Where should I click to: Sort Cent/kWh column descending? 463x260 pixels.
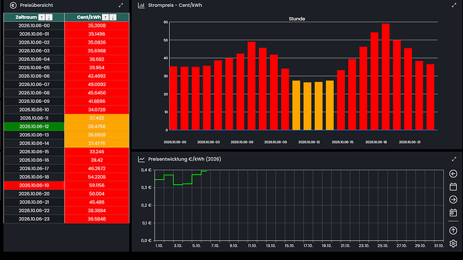(113, 17)
